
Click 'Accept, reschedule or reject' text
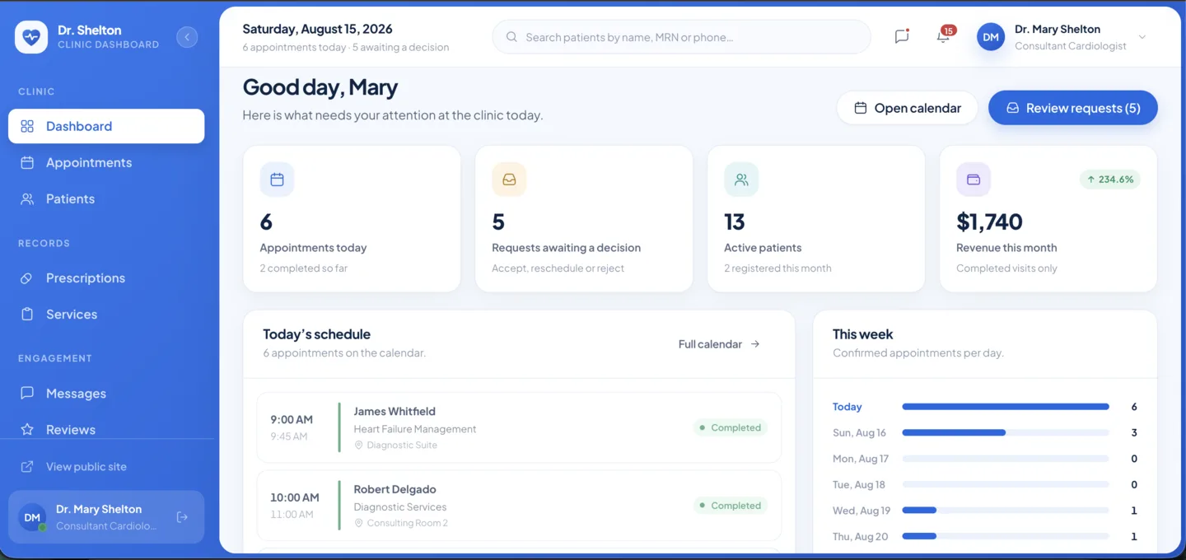click(558, 268)
